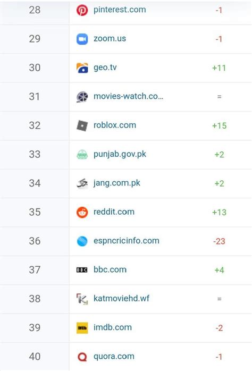Viewport: 252px width, 371px height.
Task: Click the +15 rank change for roblox.com
Action: pos(220,125)
